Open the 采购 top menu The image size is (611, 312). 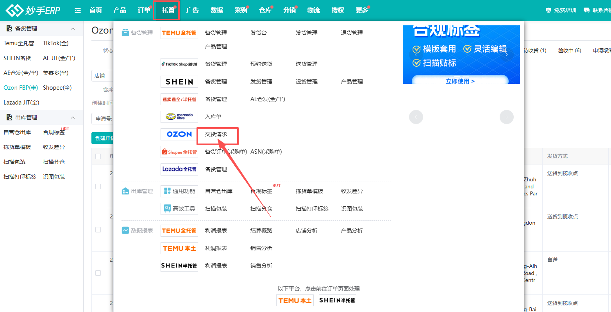tap(241, 10)
